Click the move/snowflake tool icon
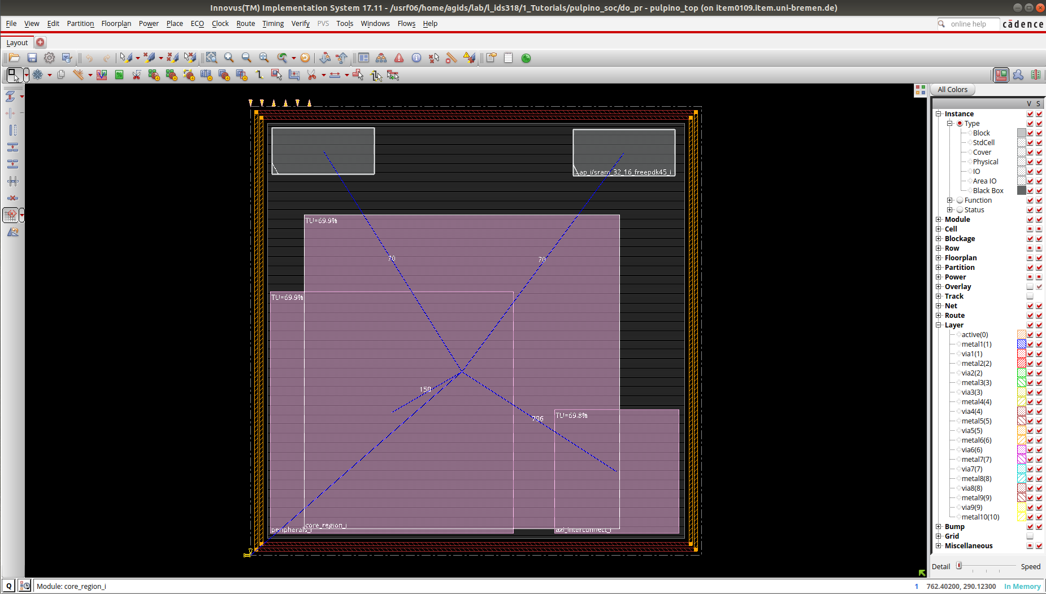Viewport: 1046px width, 594px height. (38, 75)
